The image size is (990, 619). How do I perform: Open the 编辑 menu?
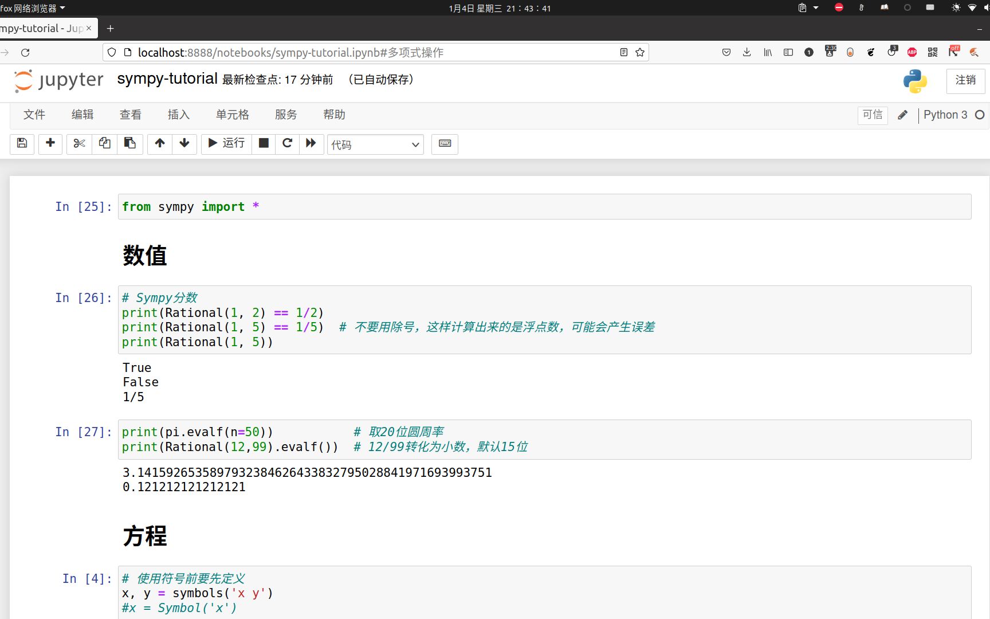82,115
